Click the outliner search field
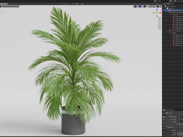The height and width of the screenshot is (137, 183). [x=177, y=4]
